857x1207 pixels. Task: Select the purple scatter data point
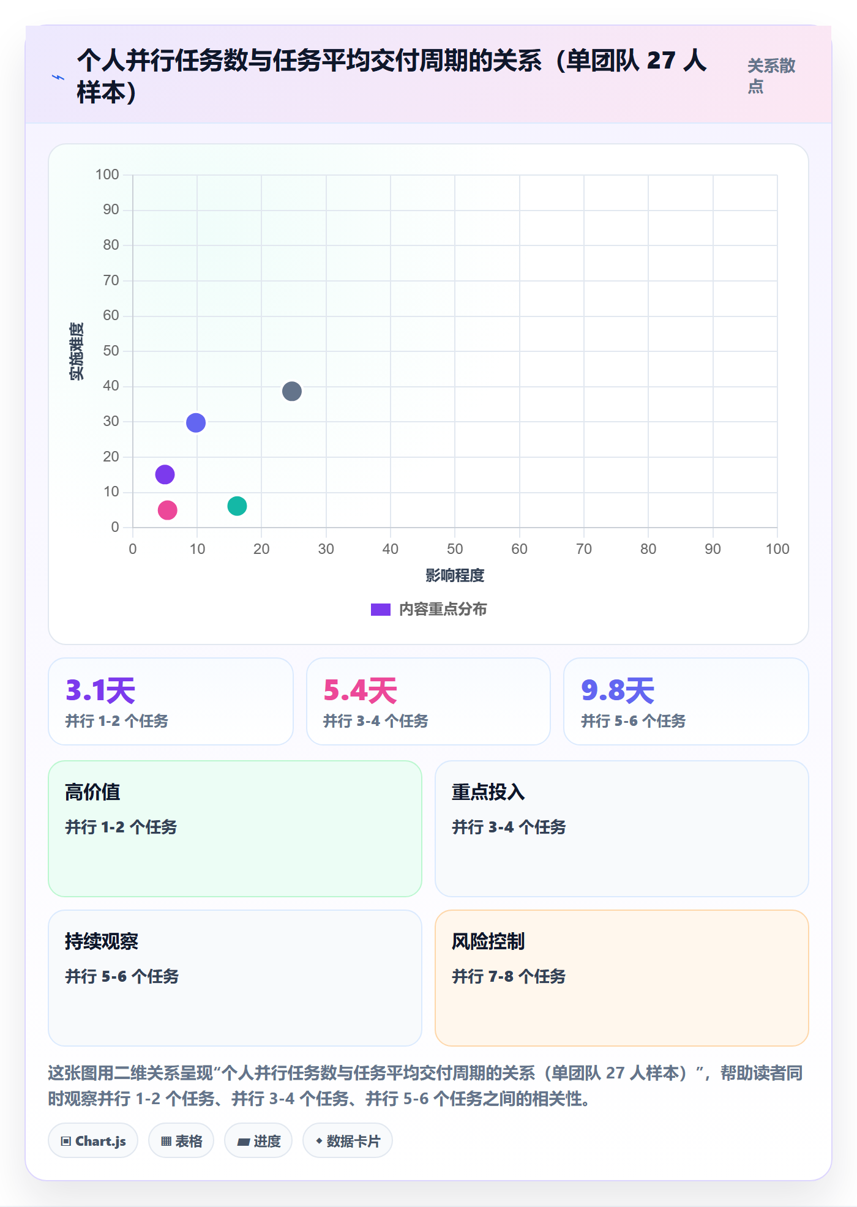[x=165, y=474]
